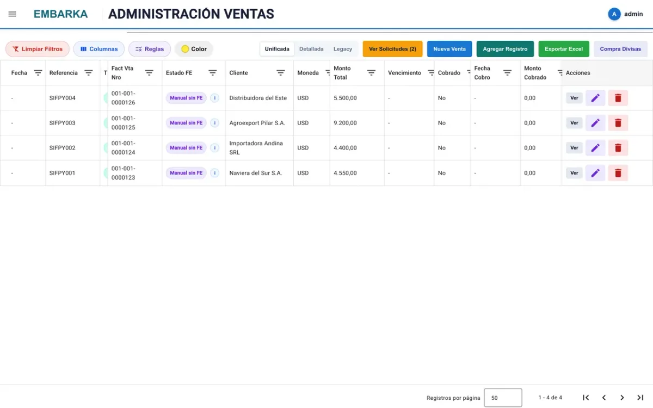The width and height of the screenshot is (653, 408).
Task: Go to the previous page
Action: (x=604, y=398)
